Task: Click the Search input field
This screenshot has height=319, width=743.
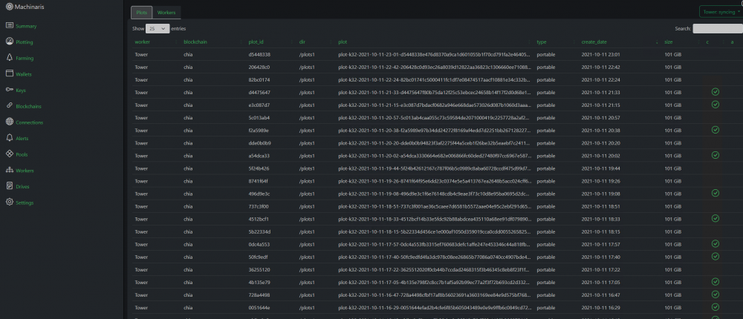Action: tap(718, 28)
